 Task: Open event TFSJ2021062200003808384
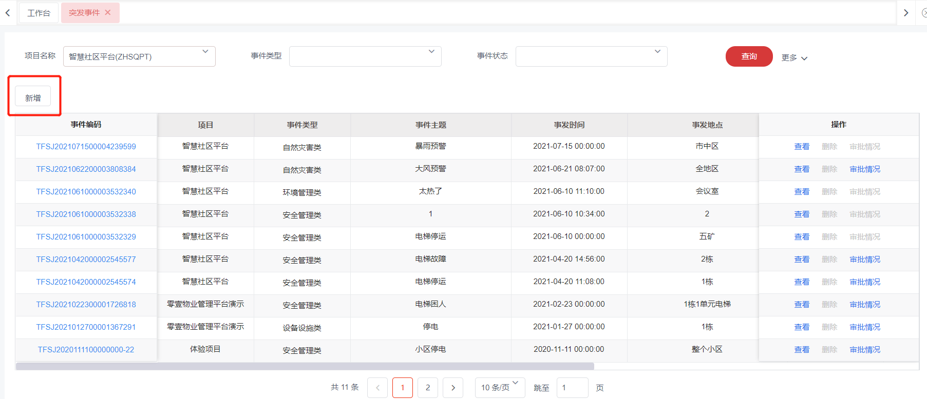[86, 169]
